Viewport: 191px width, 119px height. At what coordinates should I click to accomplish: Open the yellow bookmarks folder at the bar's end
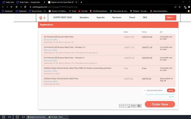click(x=189, y=11)
